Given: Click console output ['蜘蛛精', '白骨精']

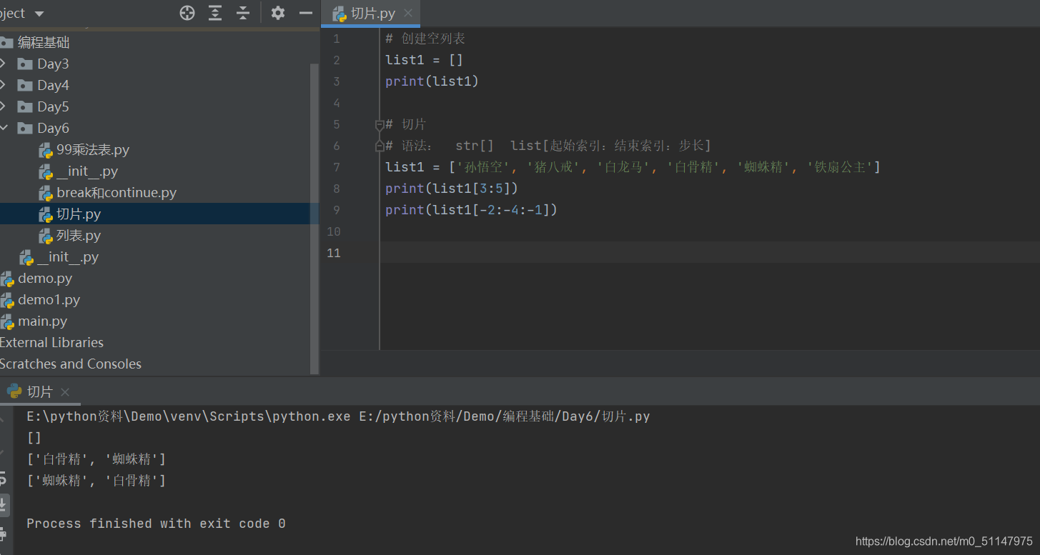Looking at the screenshot, I should [96, 481].
